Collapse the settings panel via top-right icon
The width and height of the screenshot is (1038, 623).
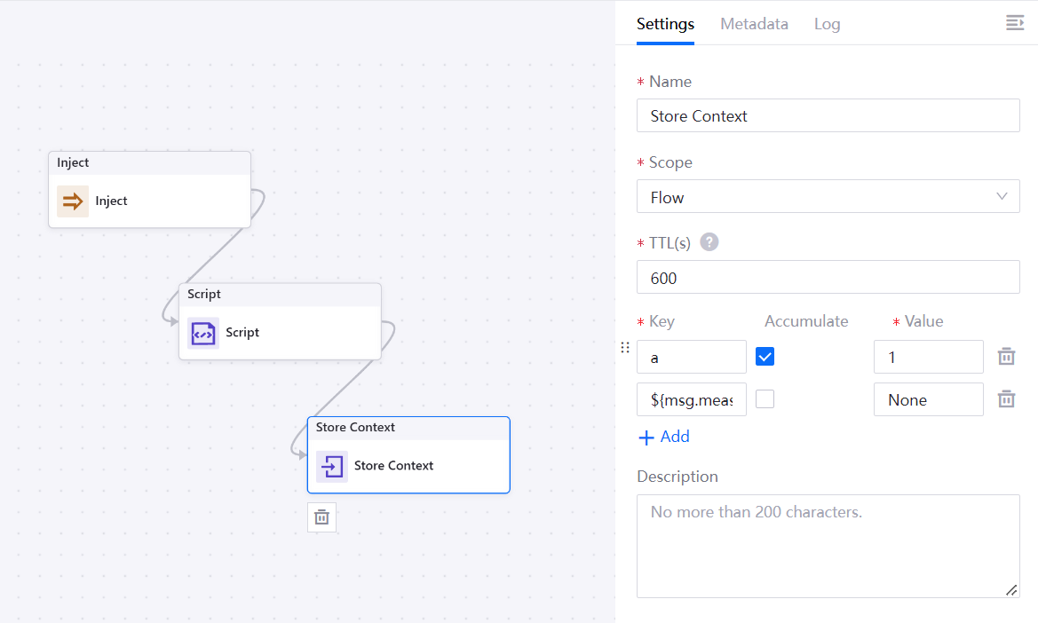pyautogui.click(x=1014, y=23)
